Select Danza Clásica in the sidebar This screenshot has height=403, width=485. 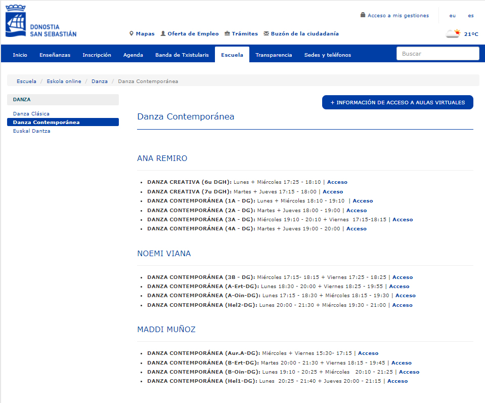click(31, 114)
